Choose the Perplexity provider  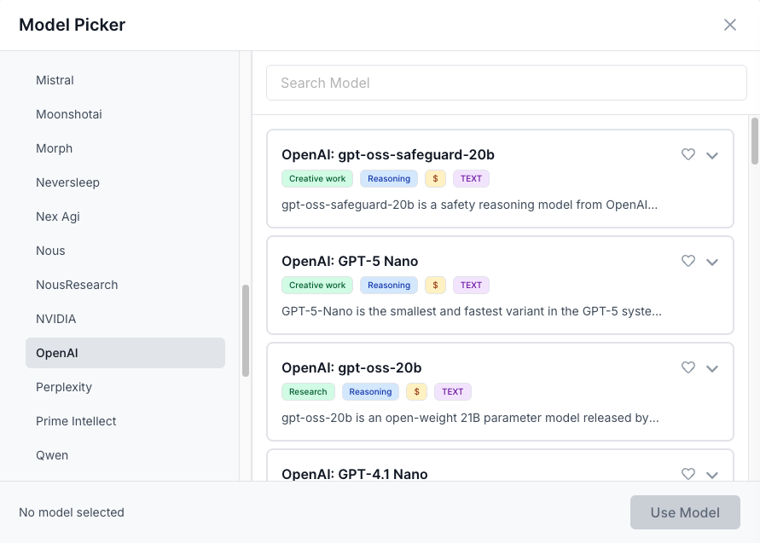point(64,387)
